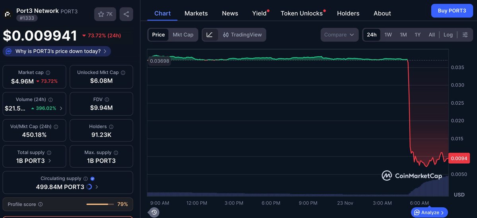Switch chart to Mkt Cap view
Screen dimensions: 477x218
183,34
